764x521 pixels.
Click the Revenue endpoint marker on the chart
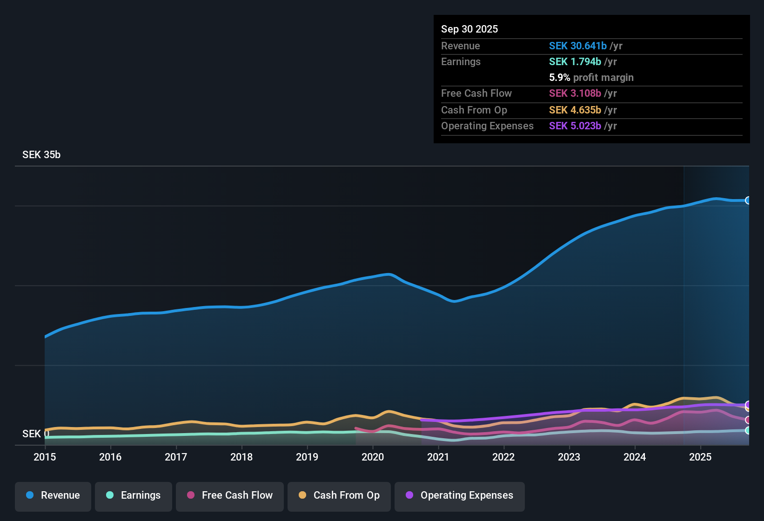coord(748,200)
